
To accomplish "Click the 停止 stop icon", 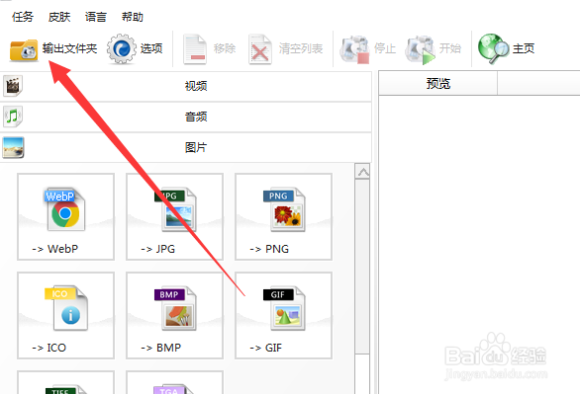I will [355, 49].
